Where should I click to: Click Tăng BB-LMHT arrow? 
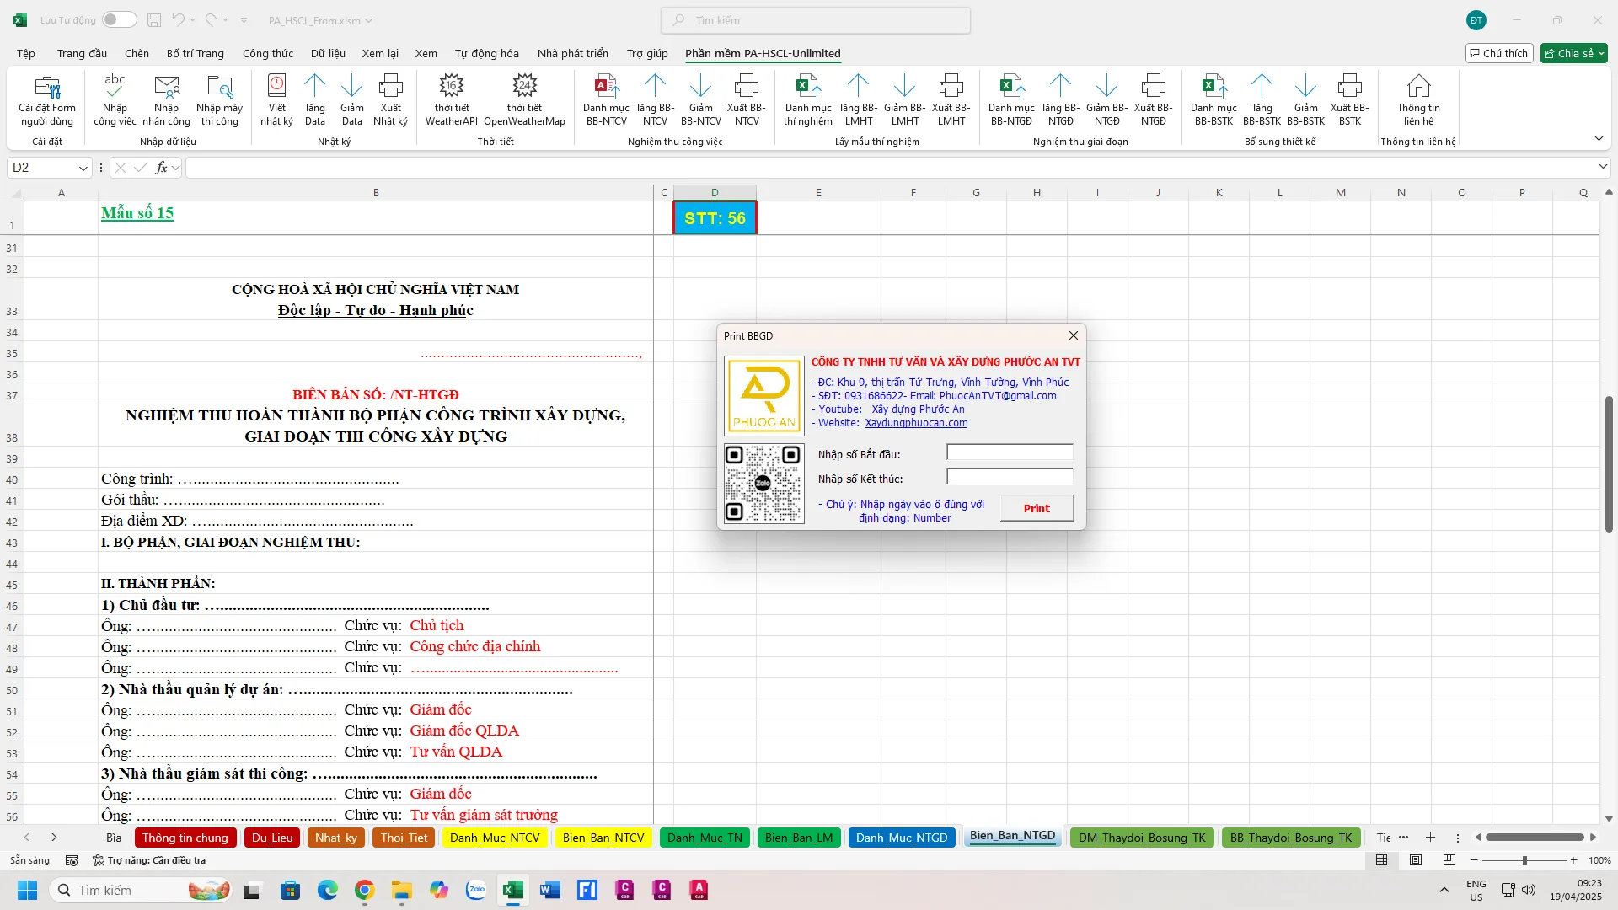point(858,100)
